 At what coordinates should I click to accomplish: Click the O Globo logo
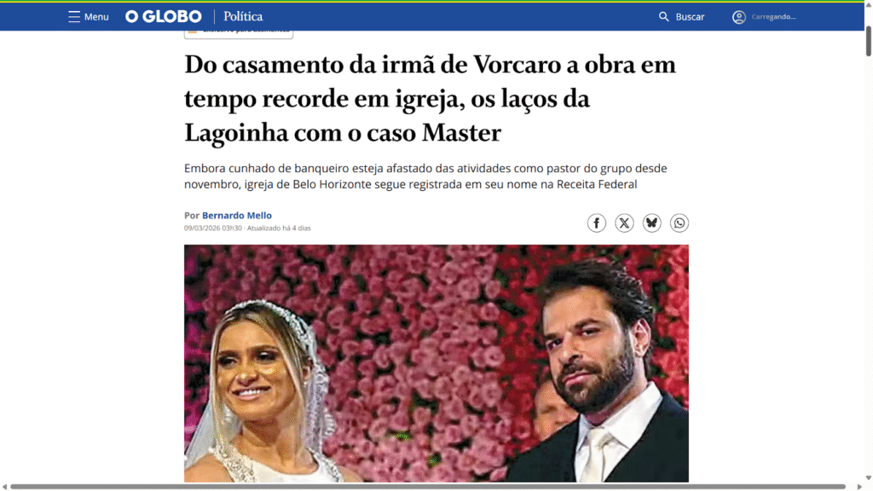pyautogui.click(x=163, y=17)
